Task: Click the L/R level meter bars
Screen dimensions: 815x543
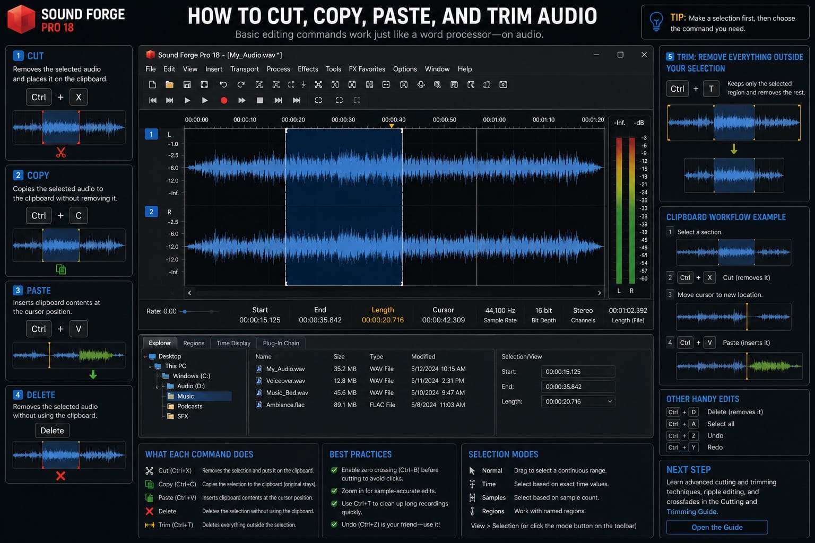Action: [625, 211]
